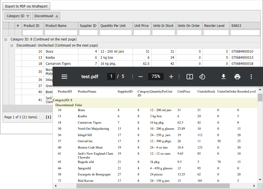Sort by Units In Stock column header

click(x=164, y=26)
